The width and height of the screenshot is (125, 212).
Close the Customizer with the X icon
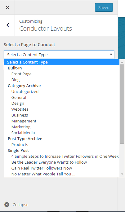(7, 7)
